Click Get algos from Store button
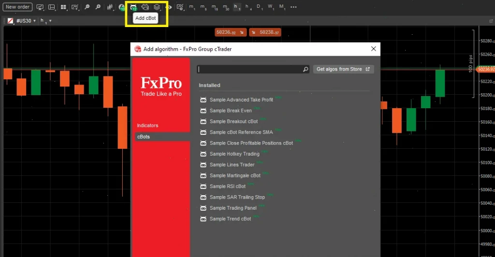 [343, 70]
